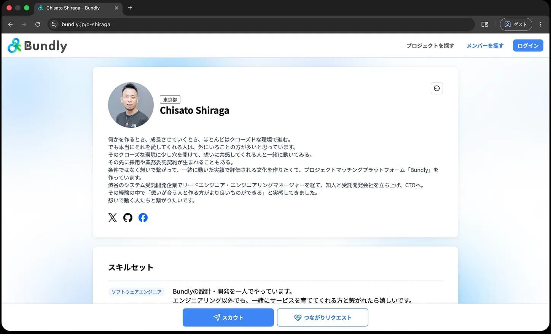Click the Chisato Shiraga name heading
This screenshot has height=334, width=551.
pos(194,110)
